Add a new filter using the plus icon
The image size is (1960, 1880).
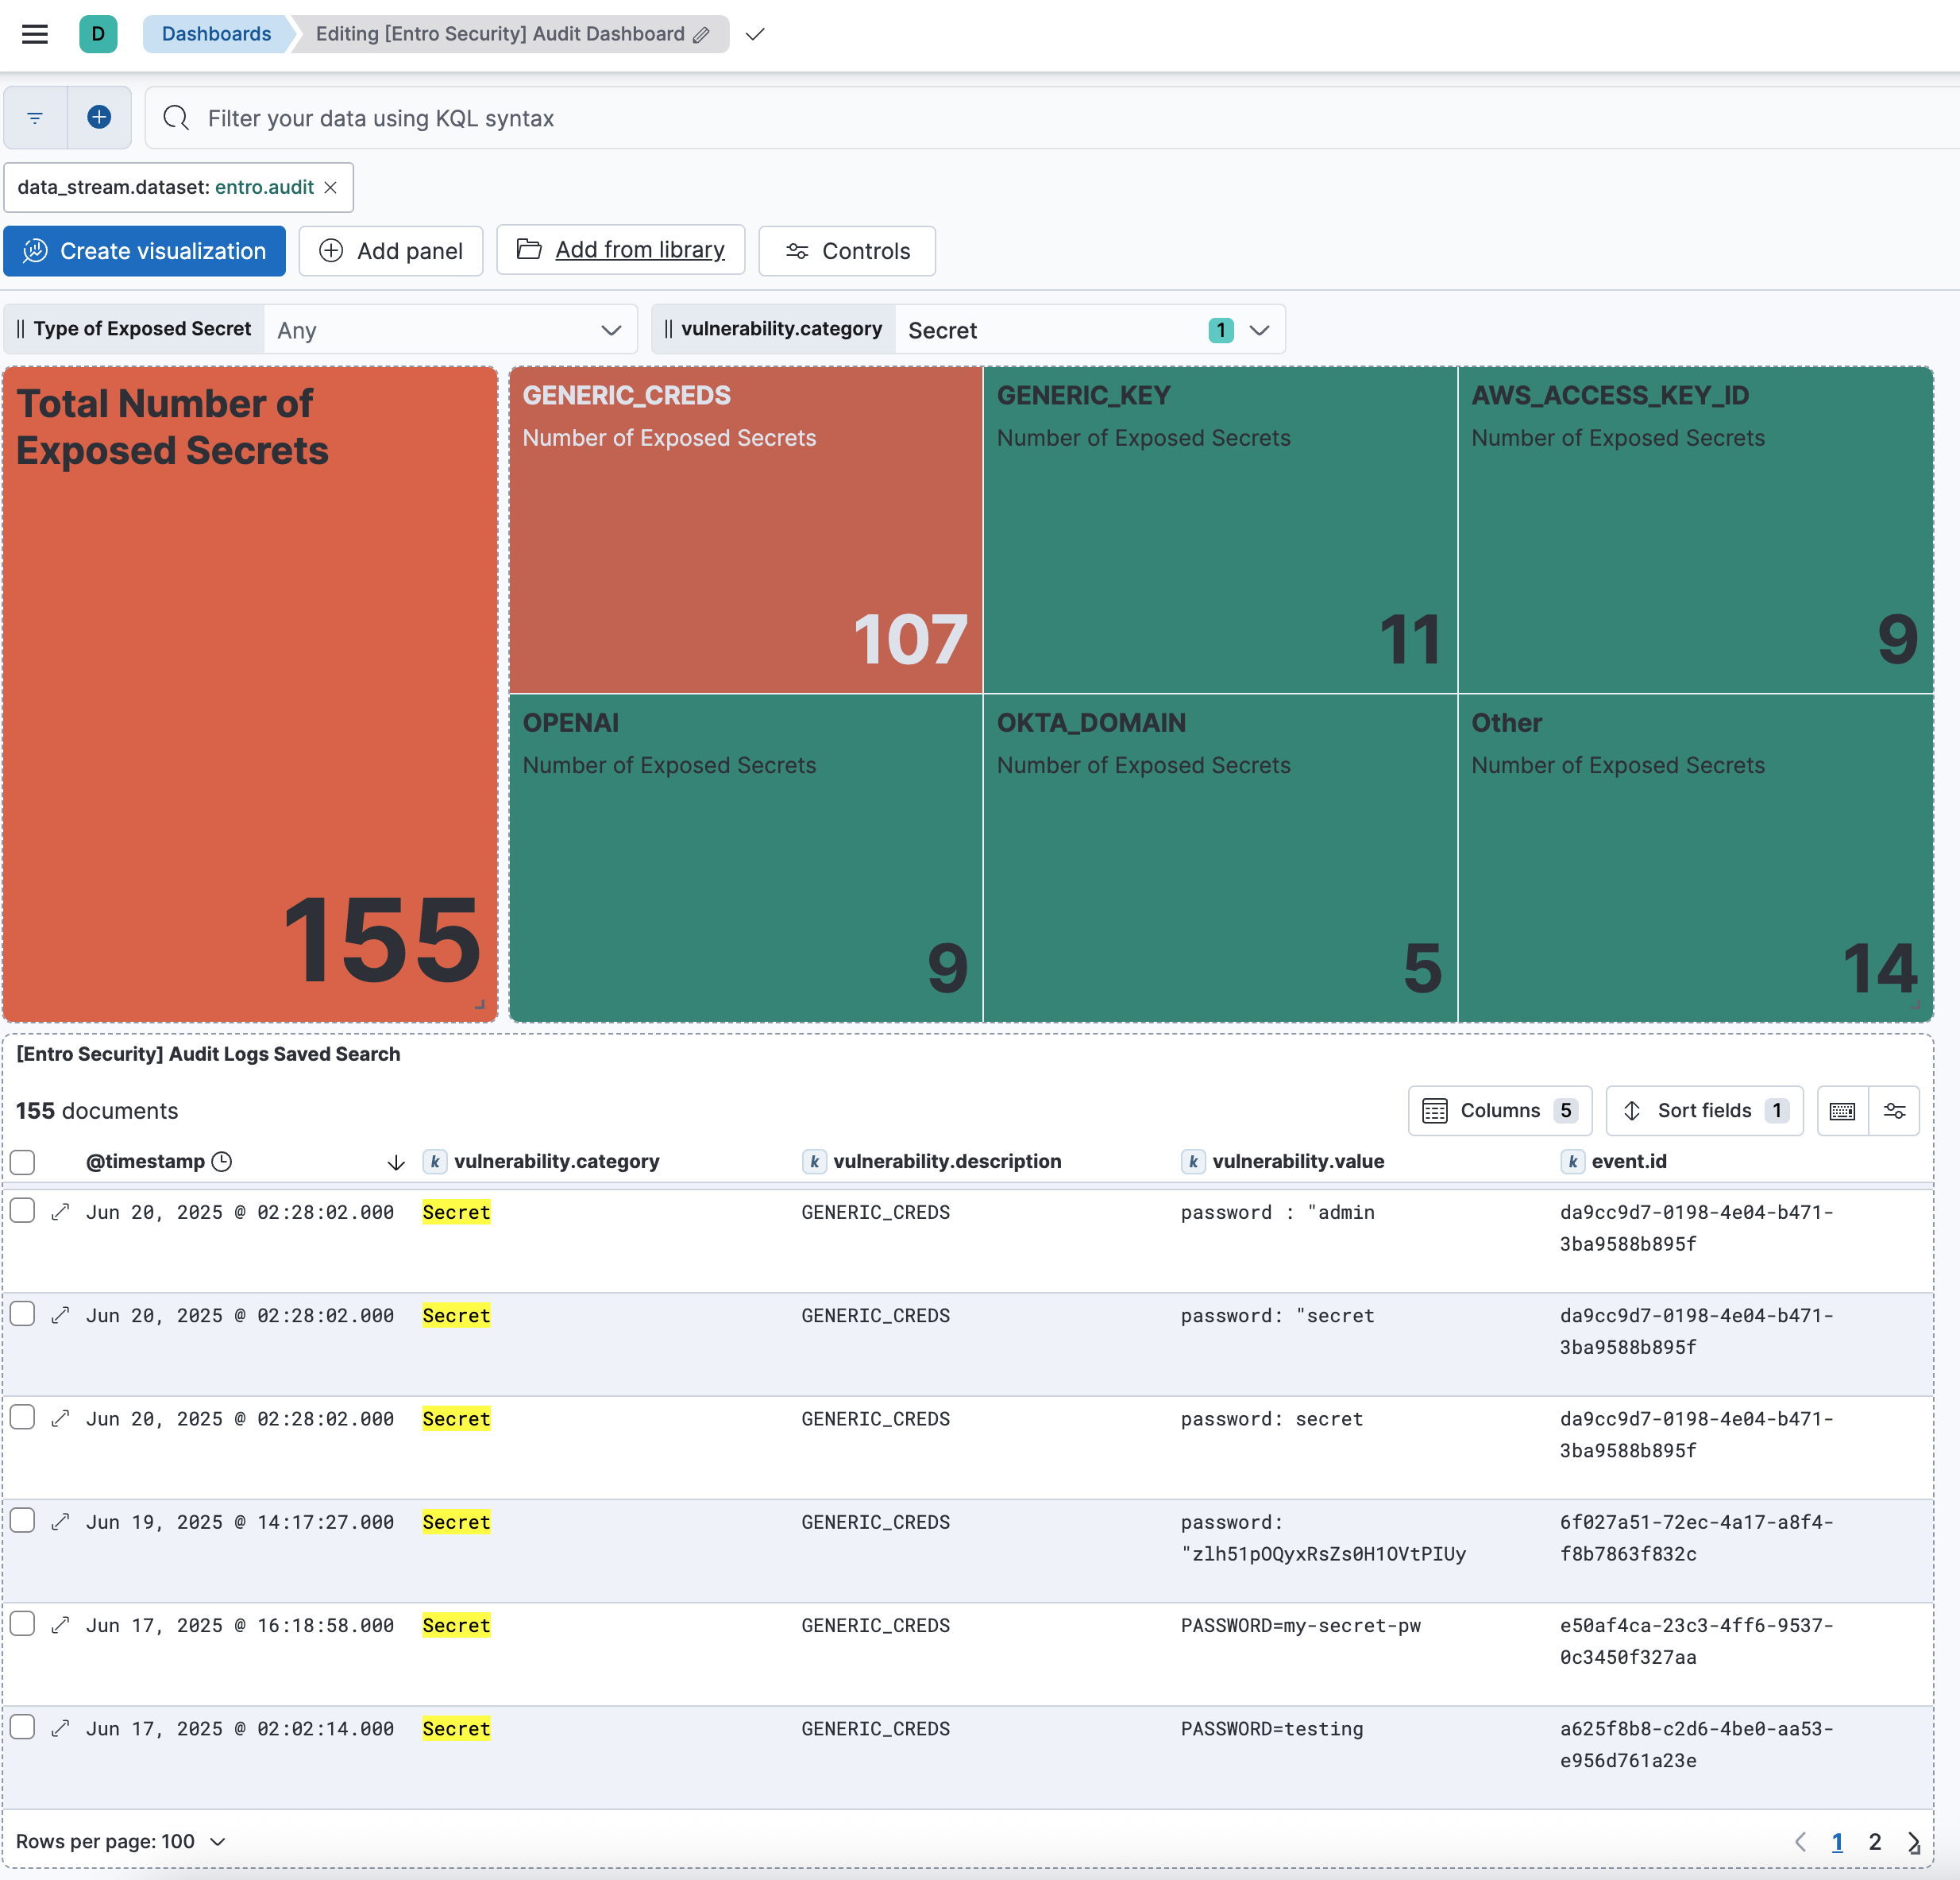(99, 117)
